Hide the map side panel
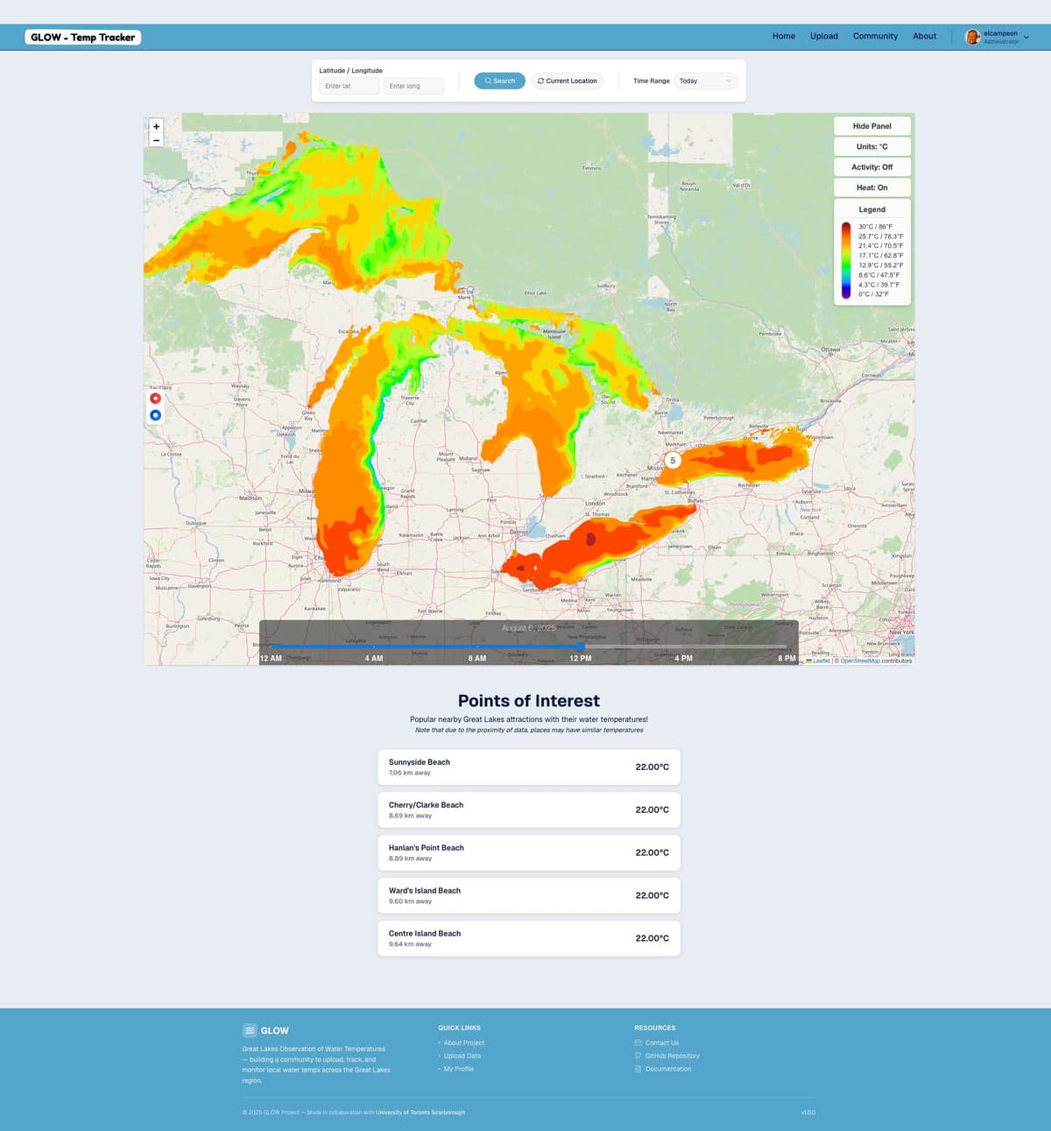This screenshot has height=1131, width=1051. 872,126
